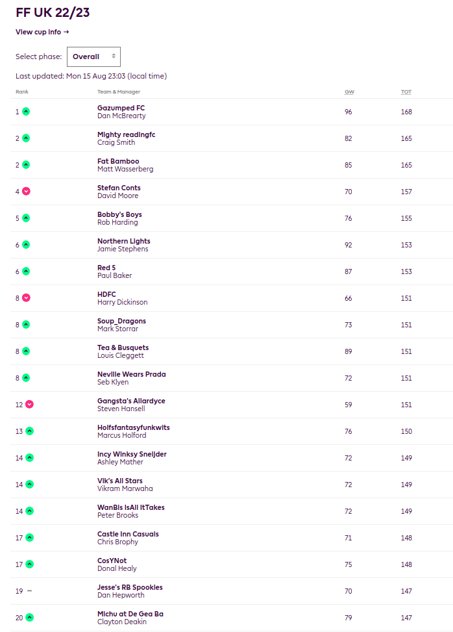453x632 pixels.
Task: Click green up arrow for Michu at De Gea Ba
Action: coord(29,618)
